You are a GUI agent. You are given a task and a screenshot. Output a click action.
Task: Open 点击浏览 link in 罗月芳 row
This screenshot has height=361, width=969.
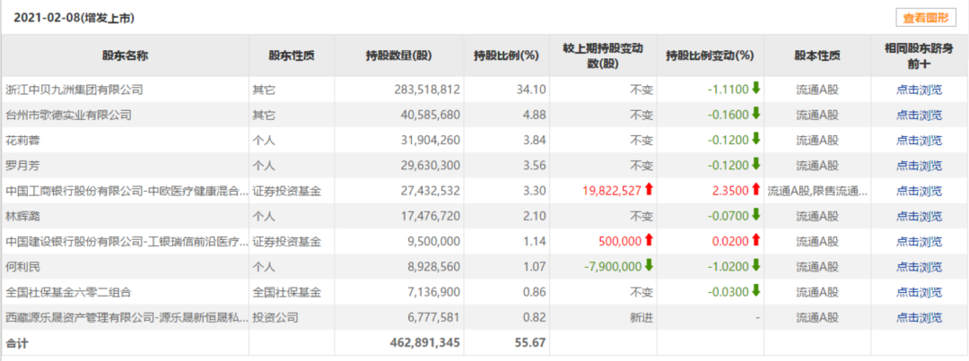click(x=919, y=166)
